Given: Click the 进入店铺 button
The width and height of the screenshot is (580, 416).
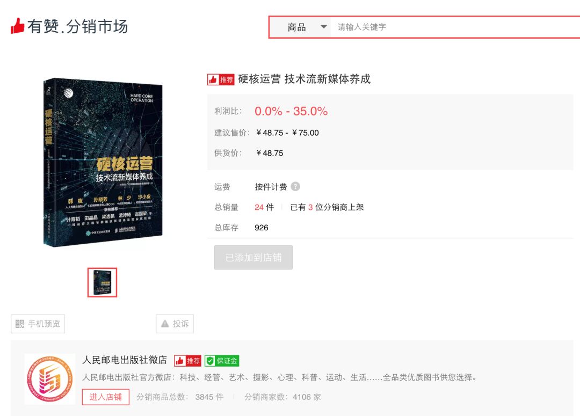Looking at the screenshot, I should pyautogui.click(x=105, y=397).
